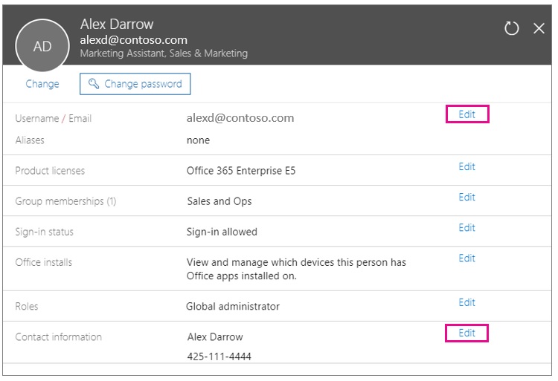Click the 'Global administrator' role text
558x381 pixels.
click(x=233, y=307)
